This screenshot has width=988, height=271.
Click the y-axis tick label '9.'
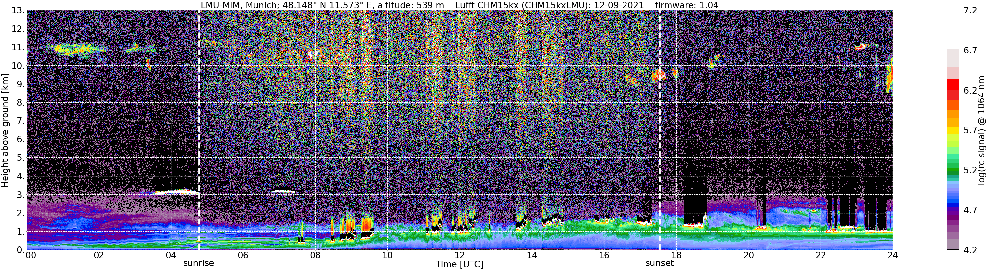coord(20,84)
